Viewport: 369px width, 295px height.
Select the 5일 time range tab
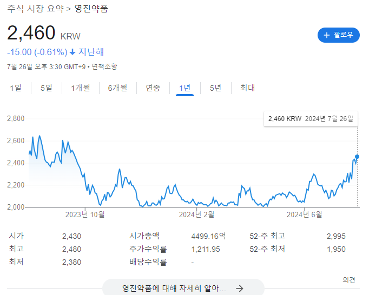point(46,88)
